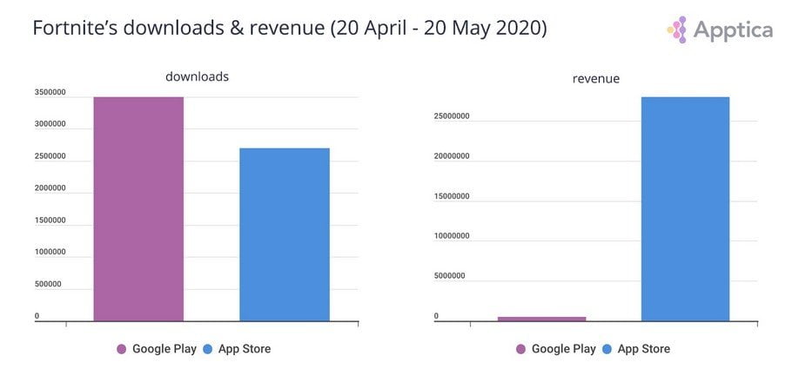Click the "revenue" chart title
The width and height of the screenshot is (792, 382).
[596, 78]
